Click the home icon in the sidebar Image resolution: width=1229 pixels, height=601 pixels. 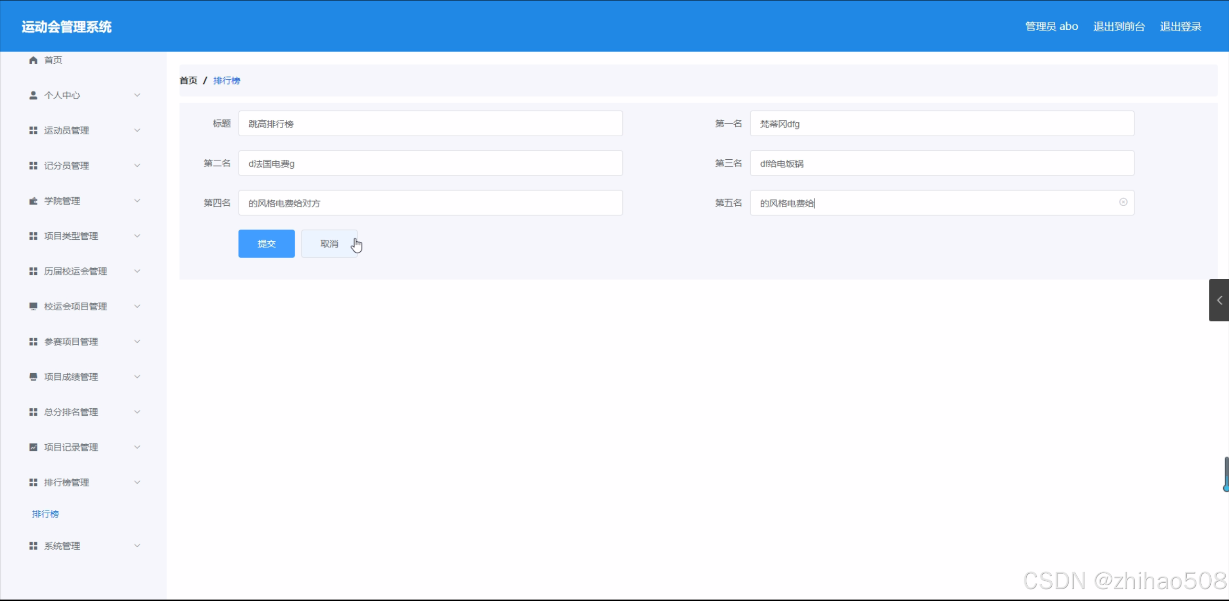coord(33,60)
